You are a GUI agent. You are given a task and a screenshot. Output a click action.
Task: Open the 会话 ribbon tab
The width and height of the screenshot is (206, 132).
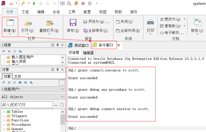(x=56, y=12)
